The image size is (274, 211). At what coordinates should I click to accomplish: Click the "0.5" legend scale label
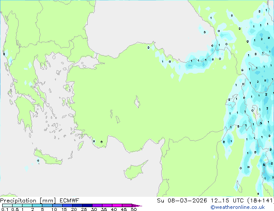pos(15,209)
